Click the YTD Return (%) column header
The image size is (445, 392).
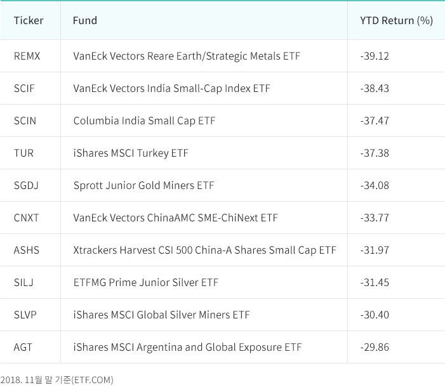point(396,20)
